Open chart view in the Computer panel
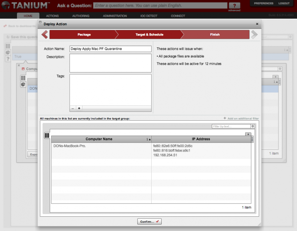 point(23,84)
